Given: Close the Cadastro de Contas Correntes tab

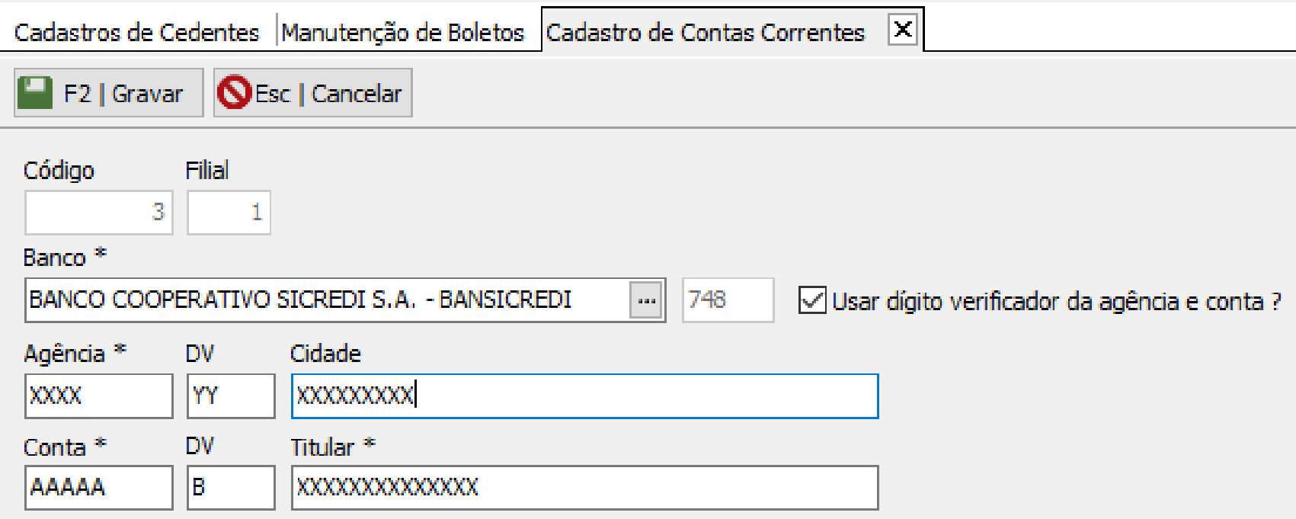Looking at the screenshot, I should pyautogui.click(x=903, y=30).
